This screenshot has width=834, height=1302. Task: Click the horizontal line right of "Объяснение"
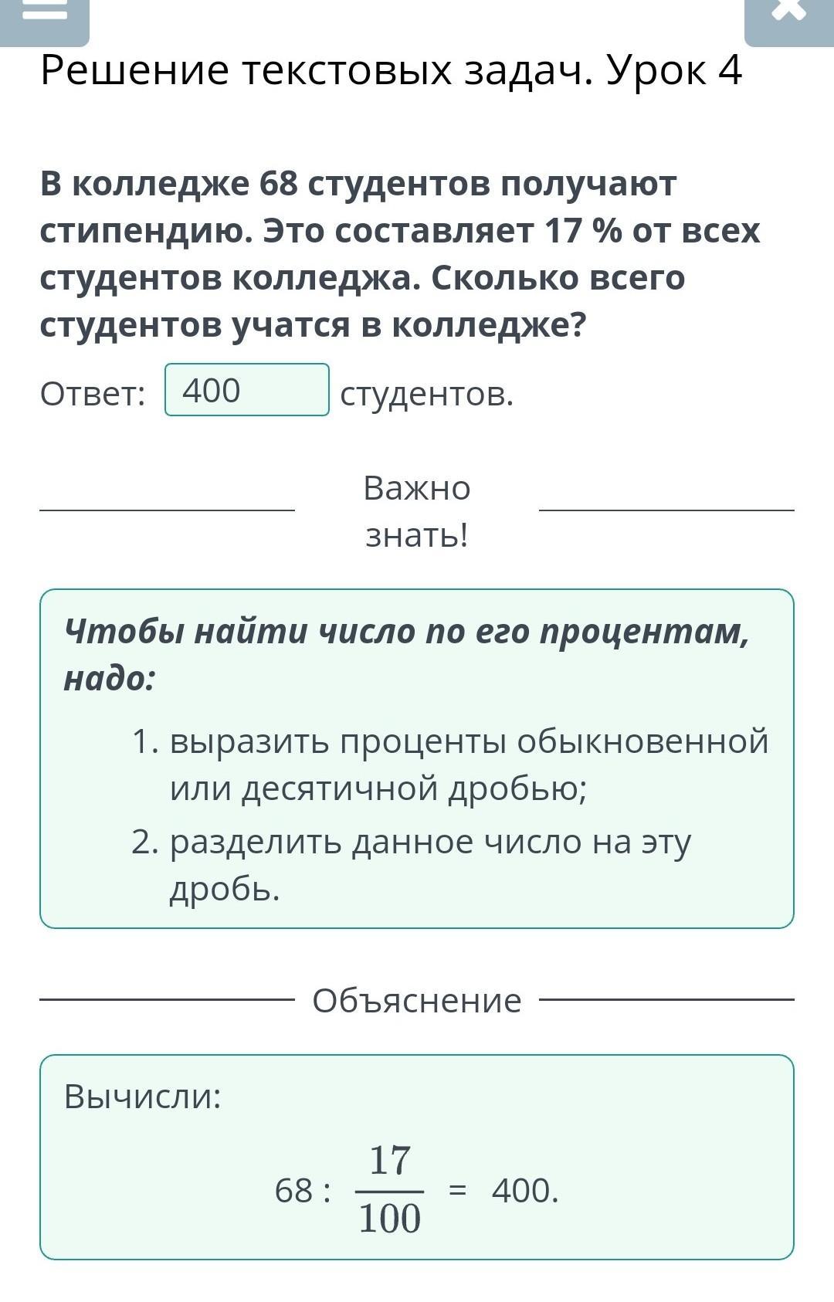pos(666,999)
